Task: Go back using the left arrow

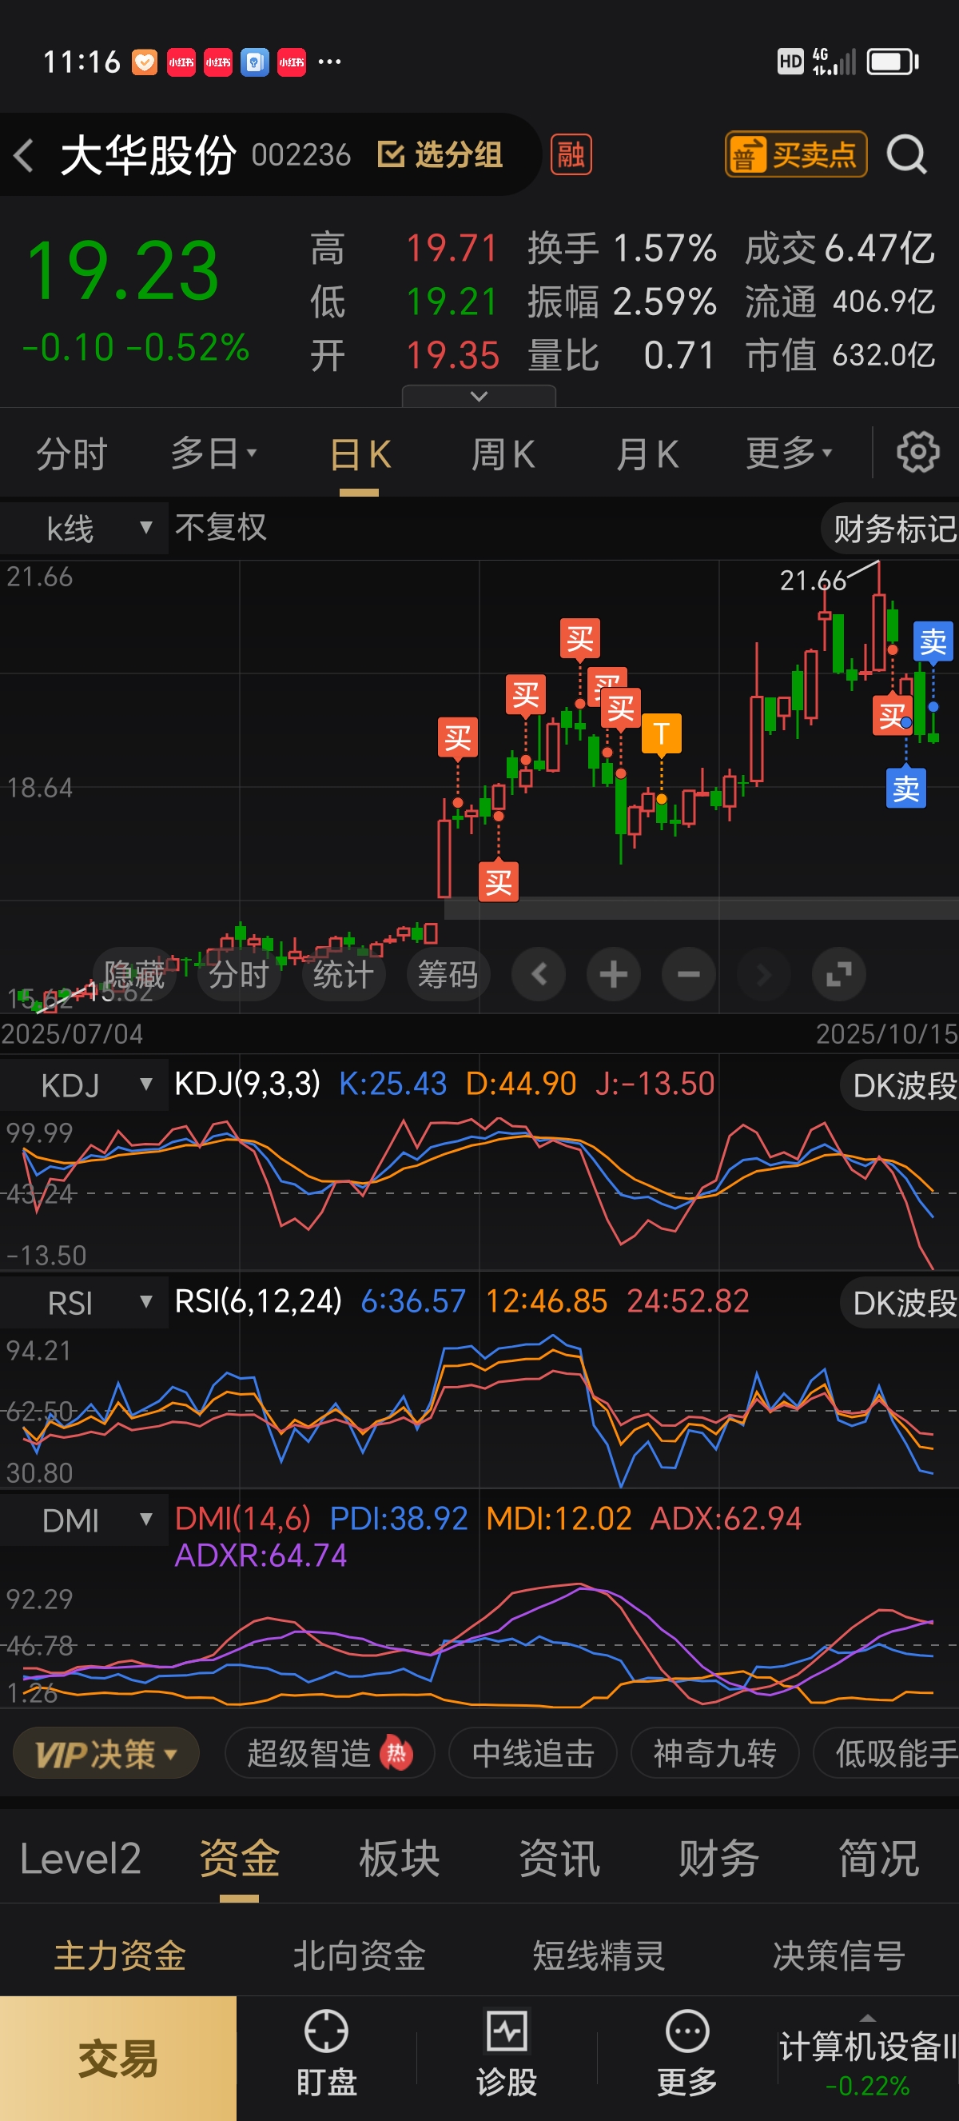Action: 24,155
